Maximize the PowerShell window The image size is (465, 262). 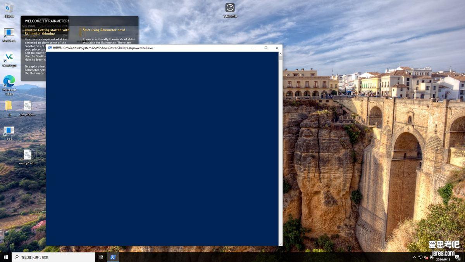(x=266, y=48)
